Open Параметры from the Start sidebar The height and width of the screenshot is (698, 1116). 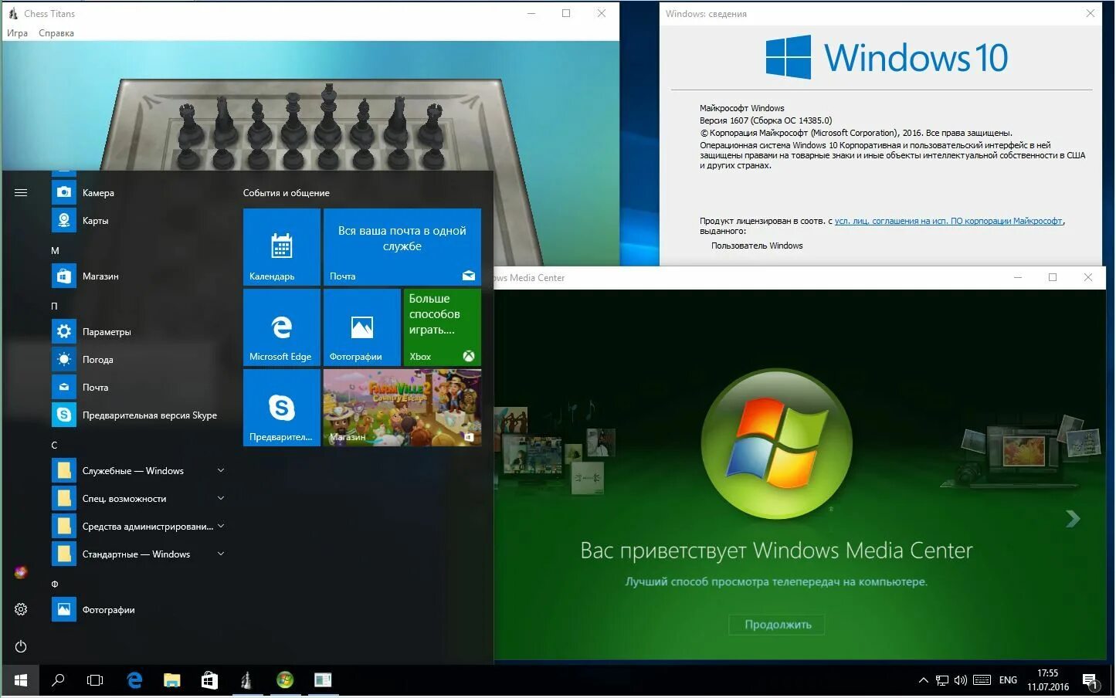click(107, 331)
